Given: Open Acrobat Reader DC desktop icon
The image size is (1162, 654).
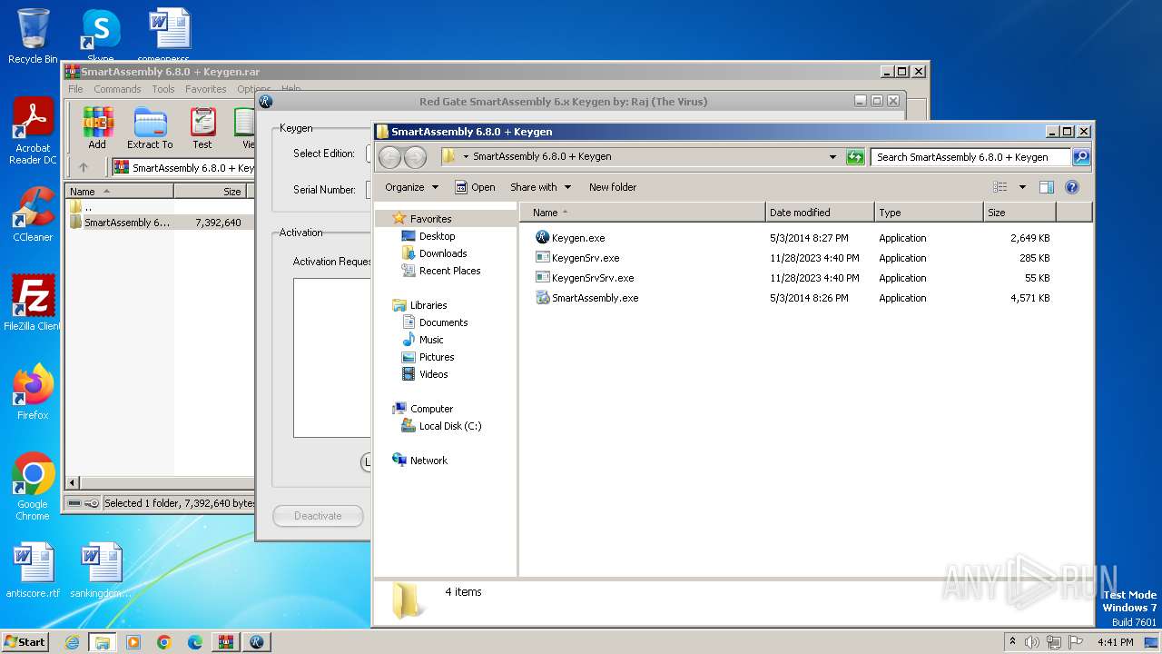Looking at the screenshot, I should 33,131.
